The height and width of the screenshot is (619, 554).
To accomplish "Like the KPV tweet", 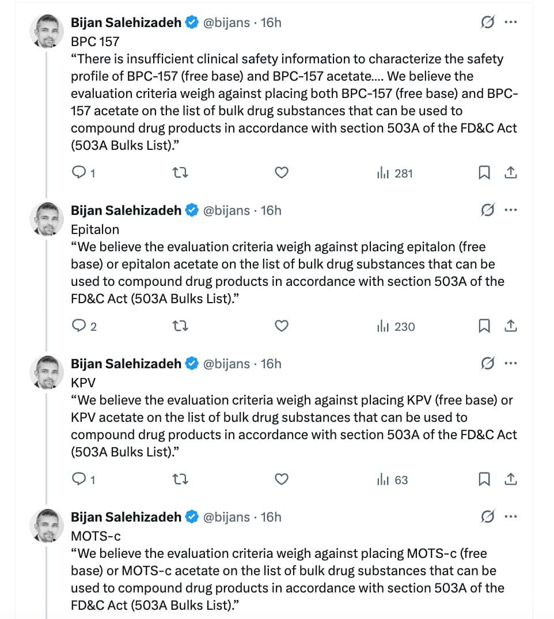I will coord(282,479).
